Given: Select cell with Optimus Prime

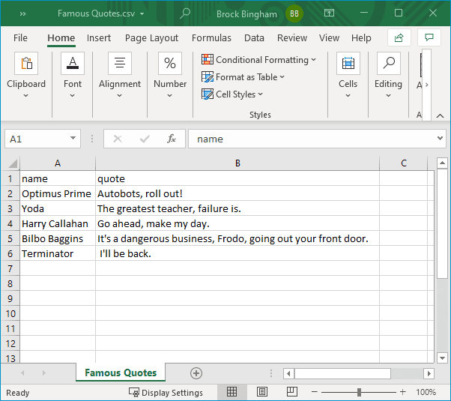Looking at the screenshot, I should click(58, 193).
